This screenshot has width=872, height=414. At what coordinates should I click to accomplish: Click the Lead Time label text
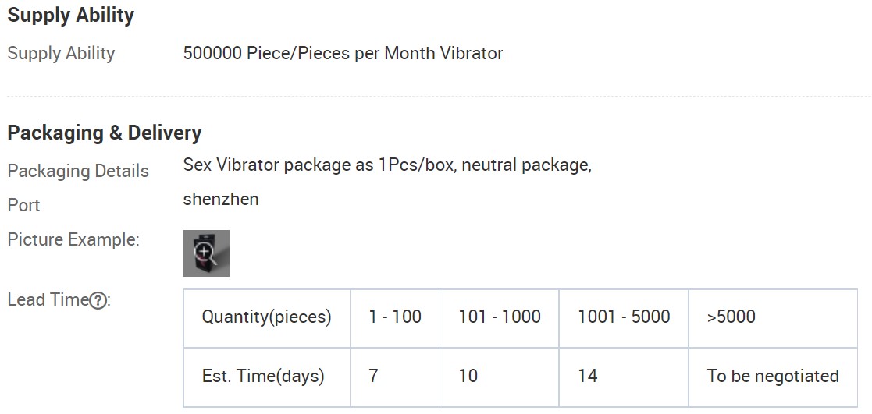pyautogui.click(x=48, y=300)
